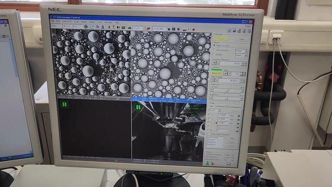Select ESEM mode radio button
Screen dimensions: 332x187
(x=214, y=55)
